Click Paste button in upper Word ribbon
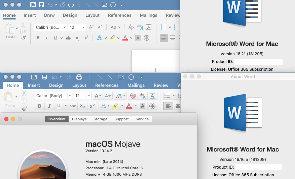295x179 pixels. [x=10, y=31]
